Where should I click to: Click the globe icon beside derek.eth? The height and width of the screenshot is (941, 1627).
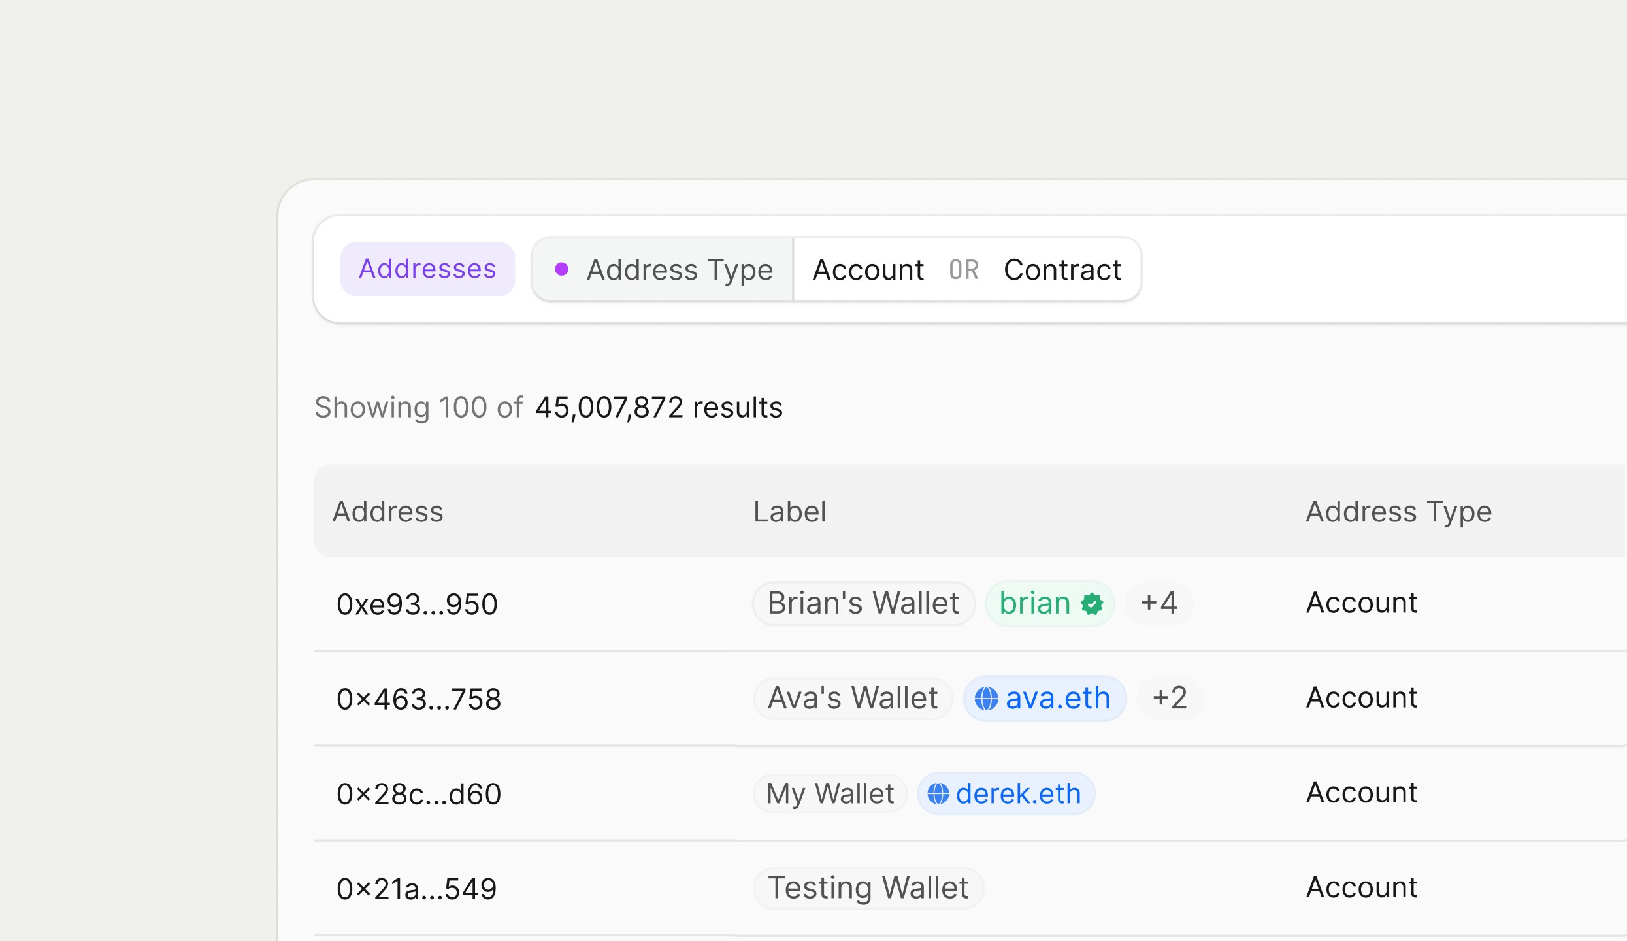939,793
